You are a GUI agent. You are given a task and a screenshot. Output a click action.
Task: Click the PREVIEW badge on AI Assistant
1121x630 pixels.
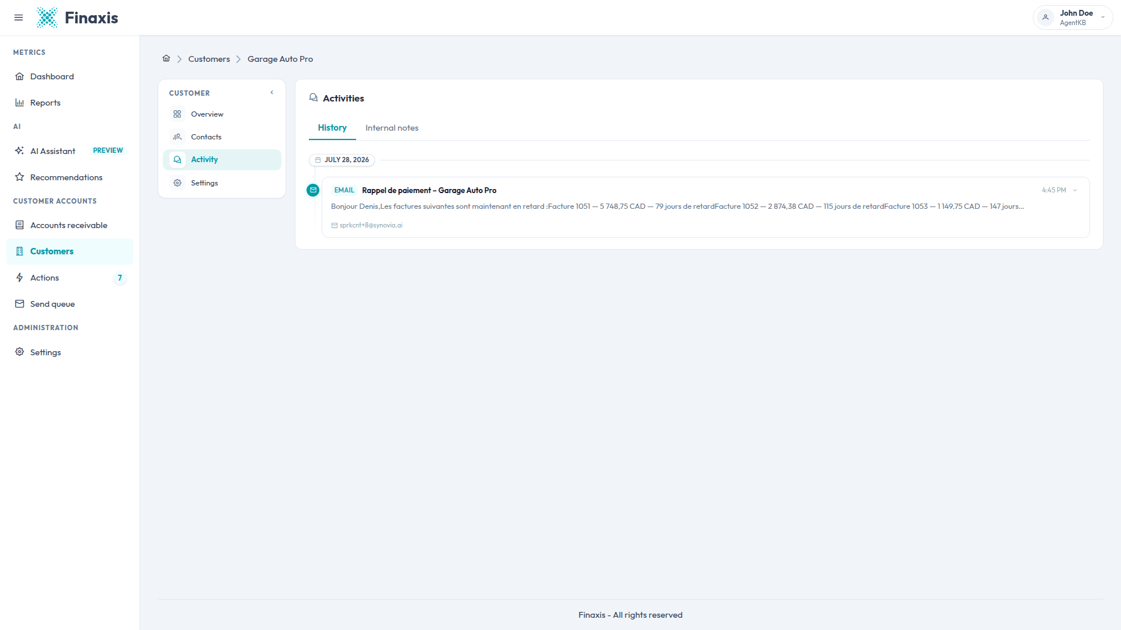108,150
